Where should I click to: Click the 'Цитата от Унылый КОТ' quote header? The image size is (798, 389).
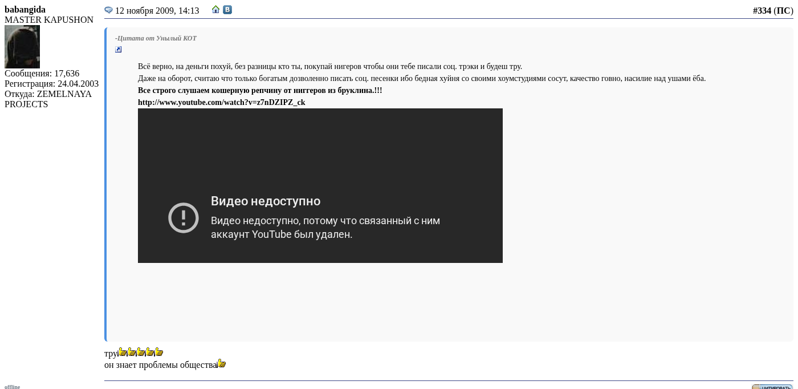pos(156,38)
